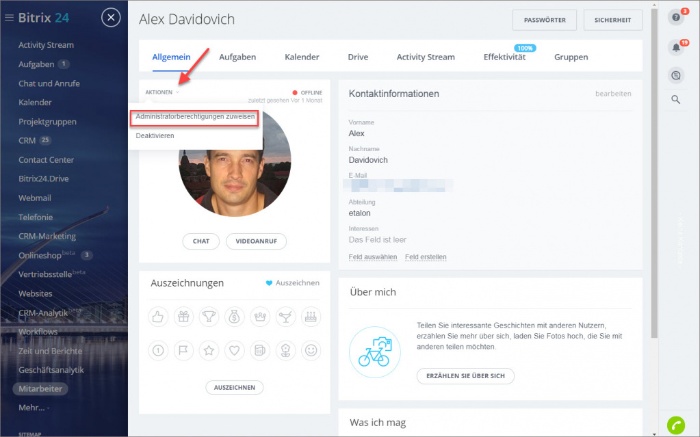Open the Gruppen tab
700x437 pixels.
(x=571, y=57)
